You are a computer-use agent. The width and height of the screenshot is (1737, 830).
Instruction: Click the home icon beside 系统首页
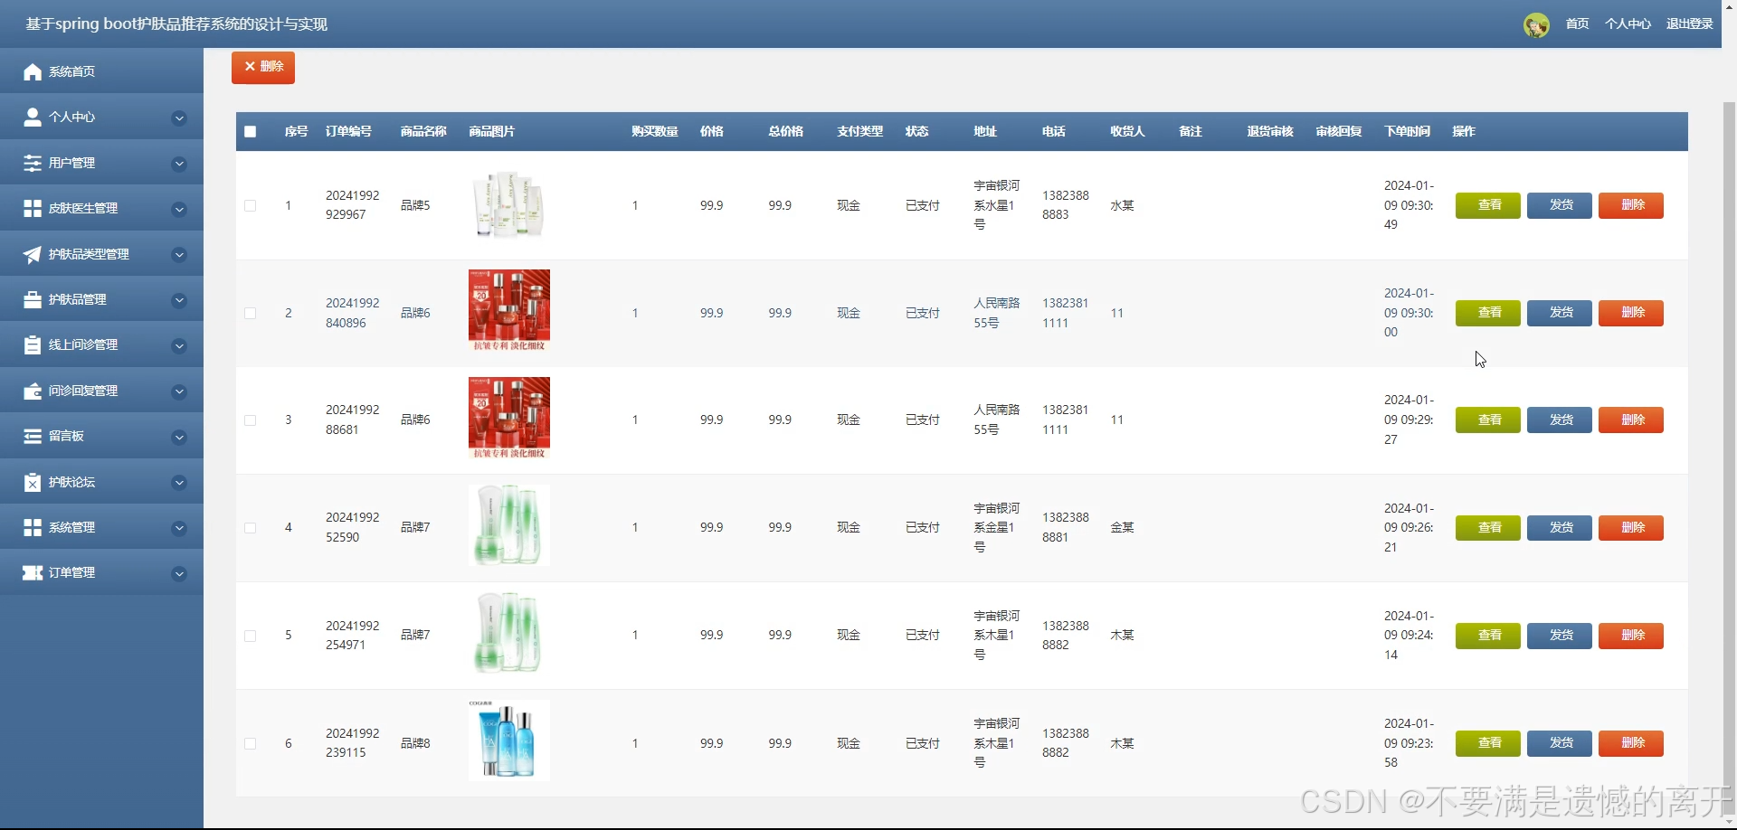click(x=33, y=71)
